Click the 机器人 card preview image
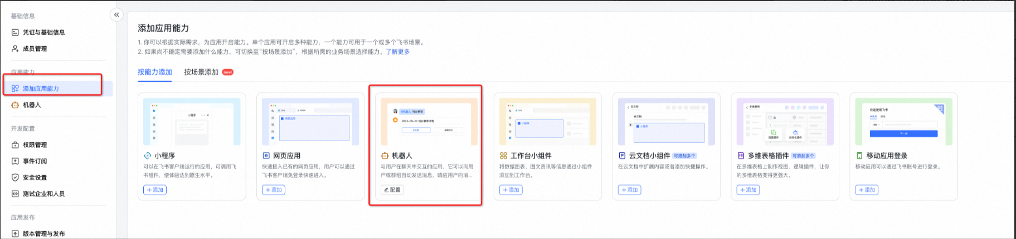 429,122
